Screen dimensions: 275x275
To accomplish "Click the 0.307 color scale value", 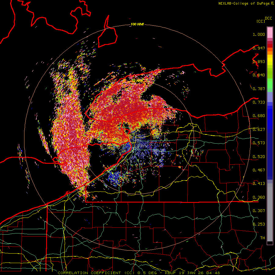I will point(259,211).
